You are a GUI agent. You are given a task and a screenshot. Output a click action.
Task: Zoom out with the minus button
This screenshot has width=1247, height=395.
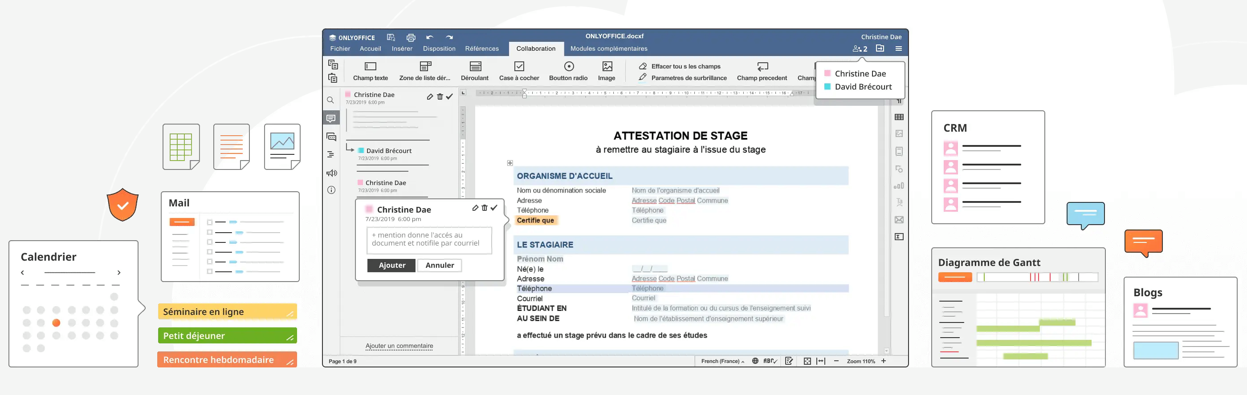(836, 361)
